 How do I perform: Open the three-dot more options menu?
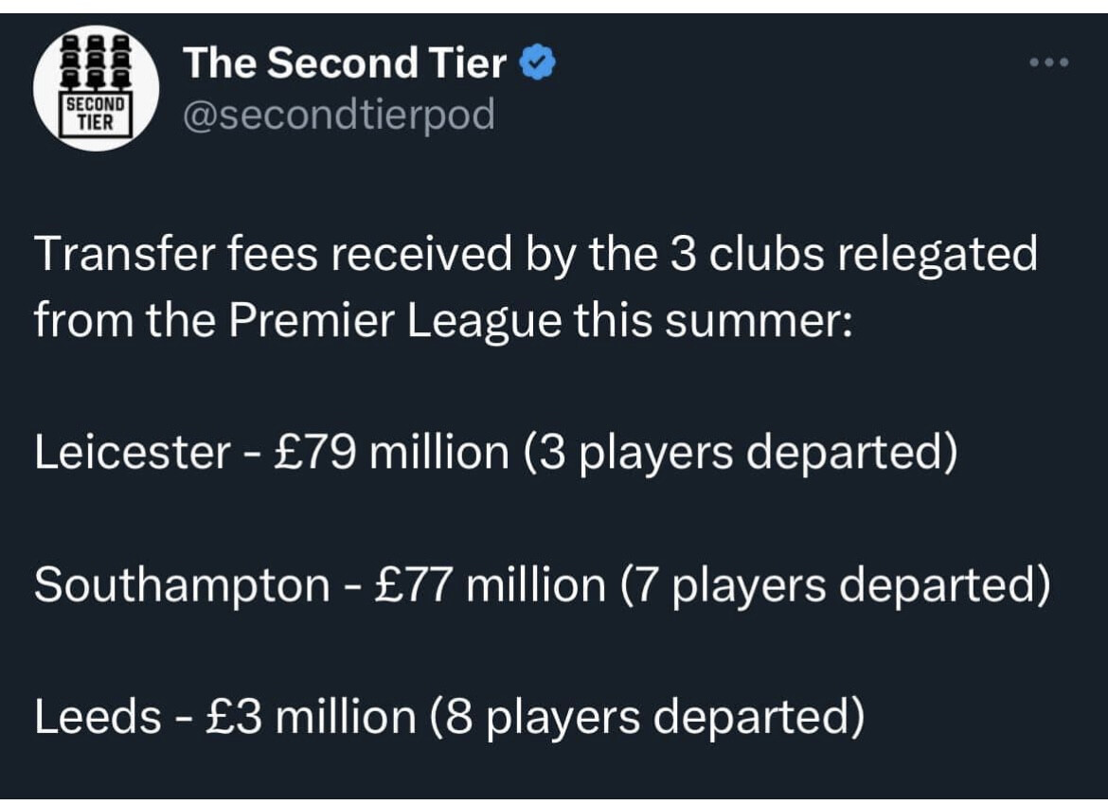(1049, 63)
